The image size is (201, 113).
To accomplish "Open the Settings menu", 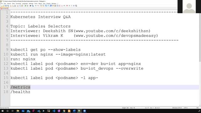I will point(31,3).
